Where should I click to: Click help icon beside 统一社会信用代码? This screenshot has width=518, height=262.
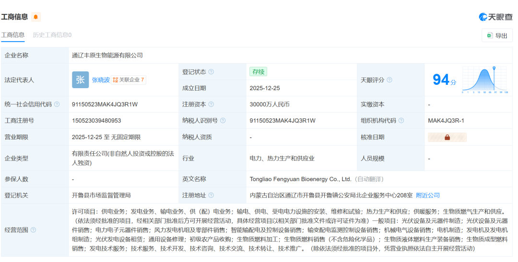coord(57,104)
